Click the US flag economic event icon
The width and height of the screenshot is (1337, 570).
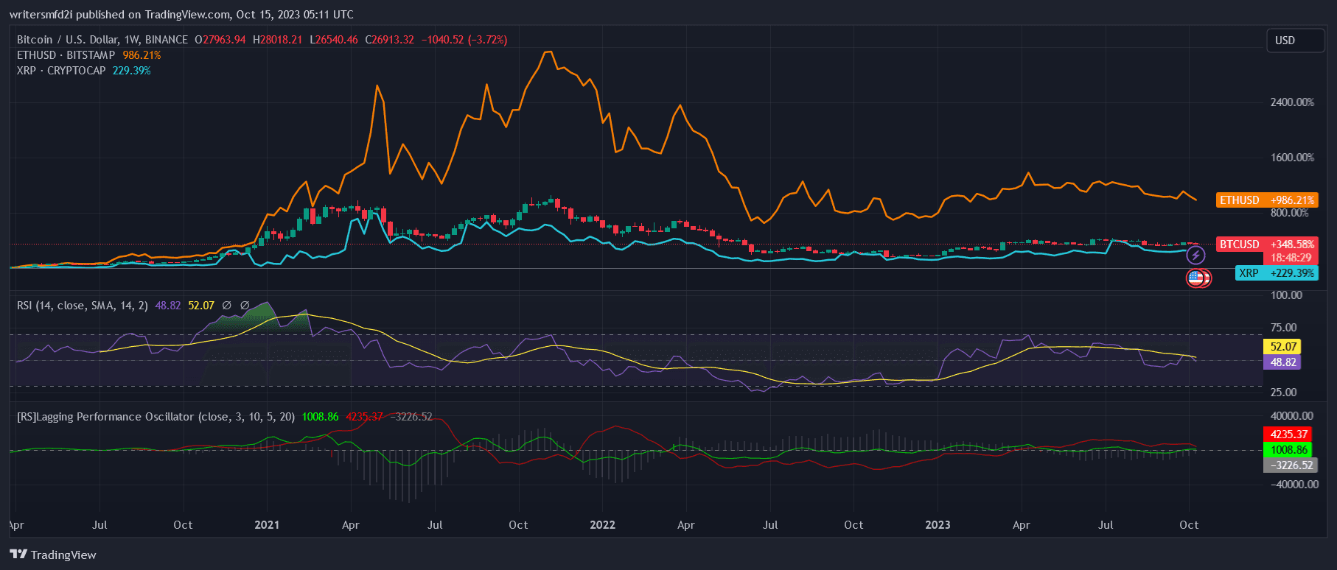pos(1196,278)
